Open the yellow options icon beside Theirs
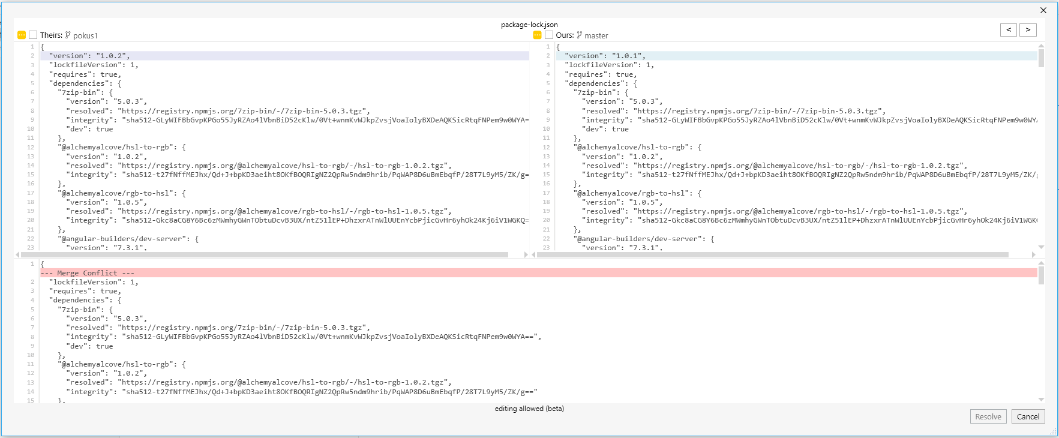The width and height of the screenshot is (1059, 438). [x=22, y=35]
